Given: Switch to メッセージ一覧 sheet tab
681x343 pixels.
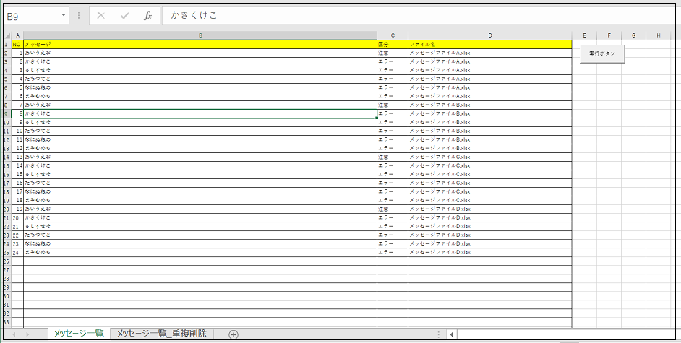Looking at the screenshot, I should pos(79,334).
